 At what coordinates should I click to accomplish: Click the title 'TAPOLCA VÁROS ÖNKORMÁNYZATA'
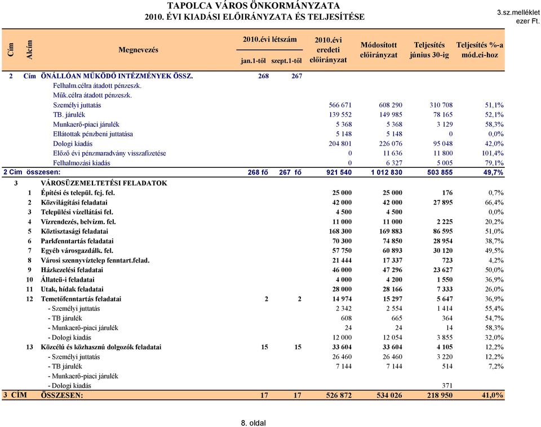point(254,6)
